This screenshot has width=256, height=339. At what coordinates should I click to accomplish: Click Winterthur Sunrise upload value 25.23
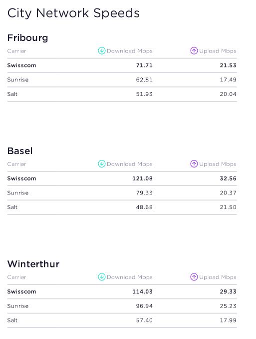228,306
